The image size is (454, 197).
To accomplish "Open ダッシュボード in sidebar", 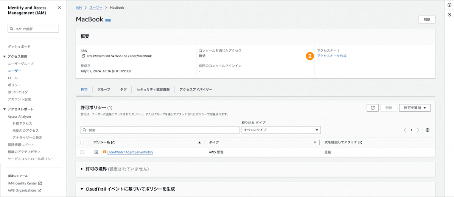I will [19, 46].
